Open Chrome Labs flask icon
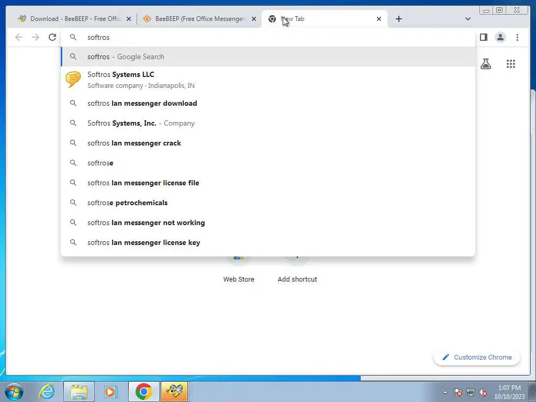The height and width of the screenshot is (402, 536). [486, 64]
